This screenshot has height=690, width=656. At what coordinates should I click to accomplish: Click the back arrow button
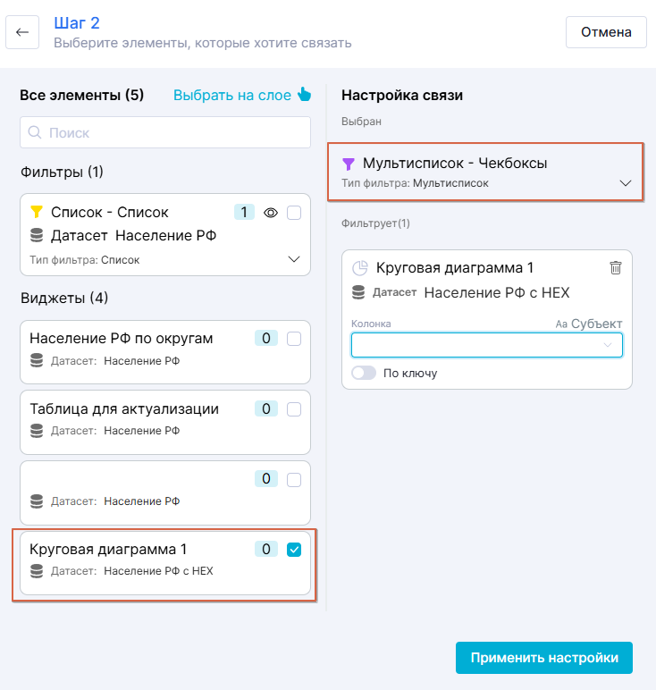(x=22, y=32)
